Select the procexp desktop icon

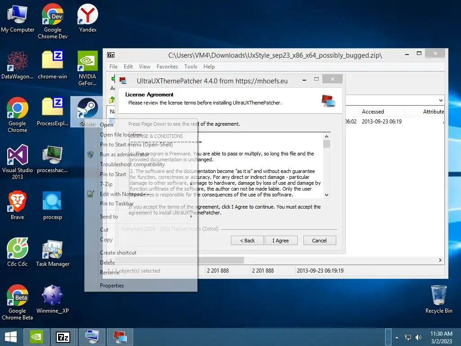53,205
